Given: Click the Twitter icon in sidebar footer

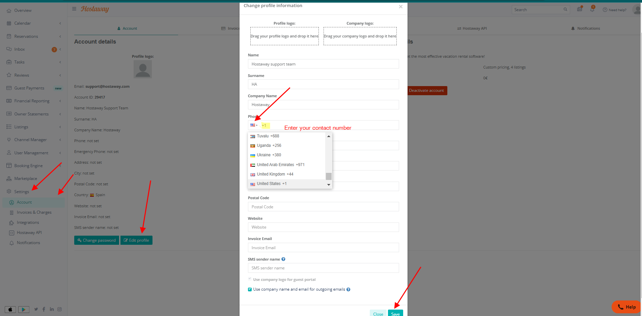Looking at the screenshot, I should click(x=36, y=309).
